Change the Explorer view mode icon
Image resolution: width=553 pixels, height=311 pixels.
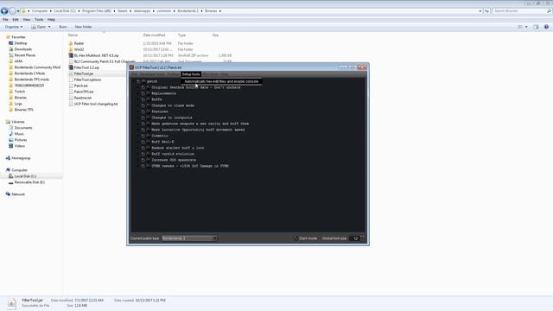point(520,27)
